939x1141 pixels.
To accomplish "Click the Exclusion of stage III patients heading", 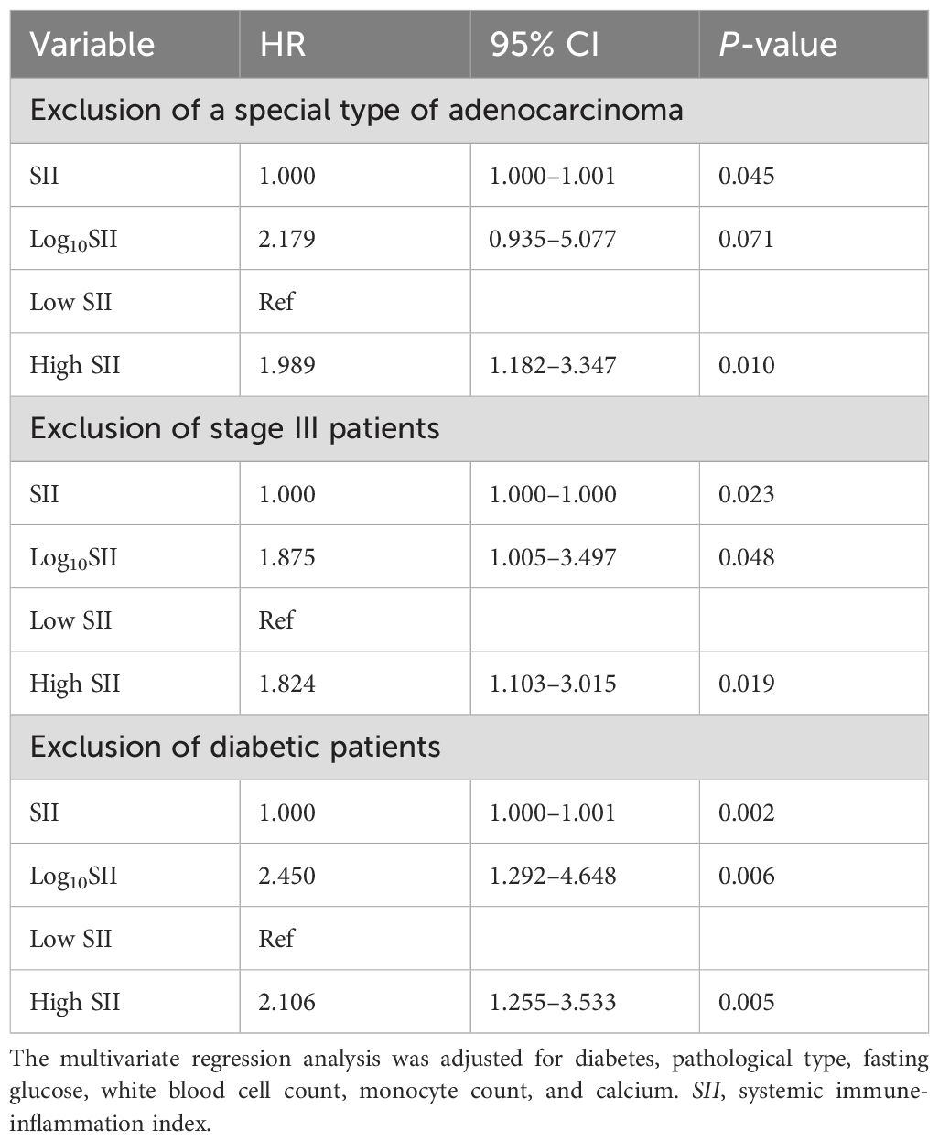I will pyautogui.click(x=234, y=428).
